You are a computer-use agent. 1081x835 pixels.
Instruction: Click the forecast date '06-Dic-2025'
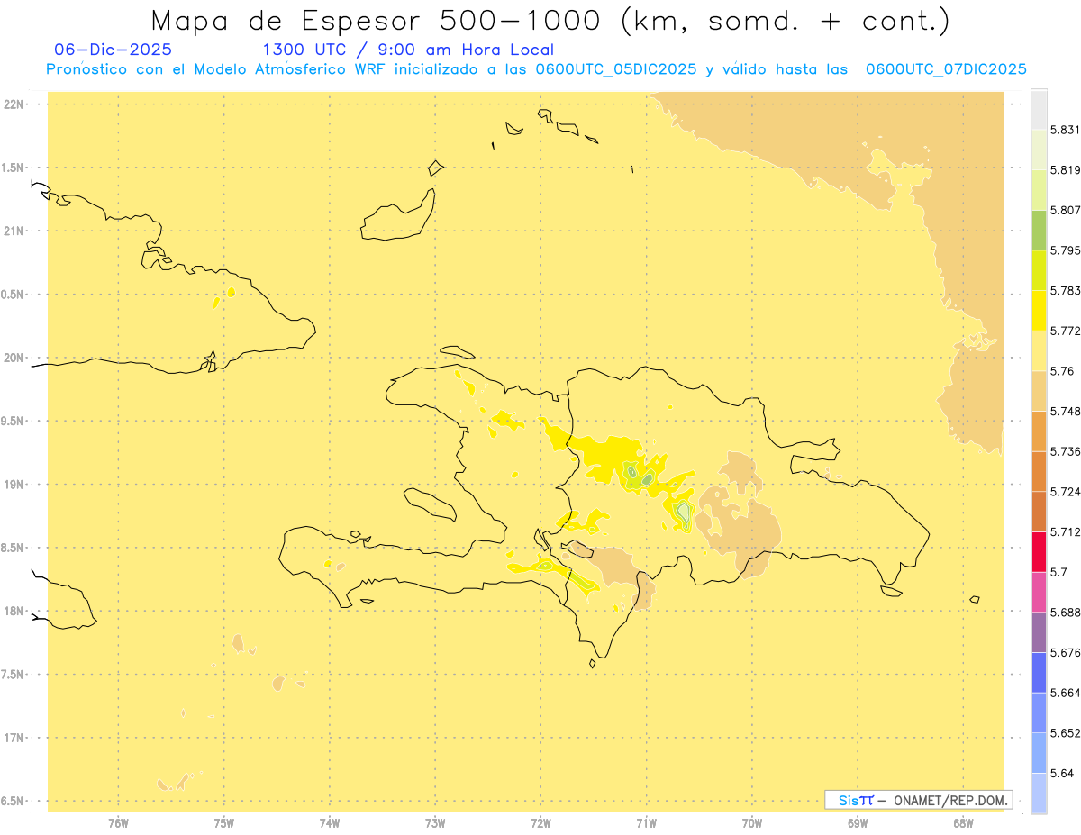[x=113, y=50]
